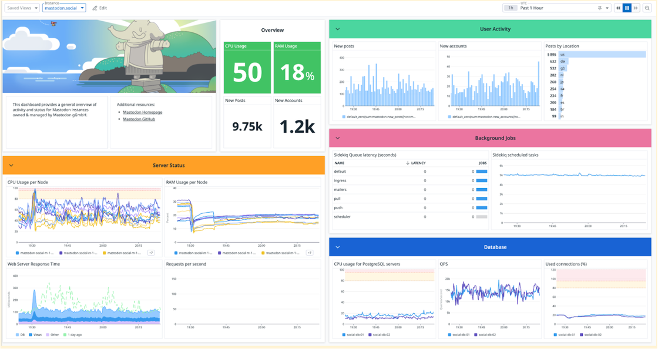The height and width of the screenshot is (349, 658).
Task: Open the Saved Views menu
Action: point(21,8)
